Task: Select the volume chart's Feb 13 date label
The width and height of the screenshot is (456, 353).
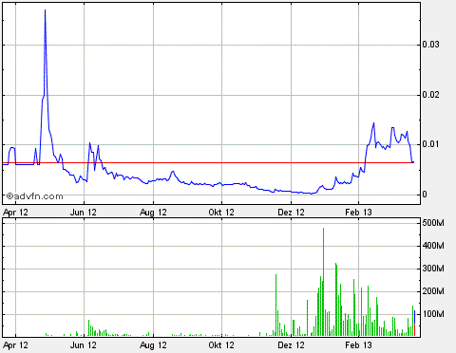Action: click(x=358, y=344)
